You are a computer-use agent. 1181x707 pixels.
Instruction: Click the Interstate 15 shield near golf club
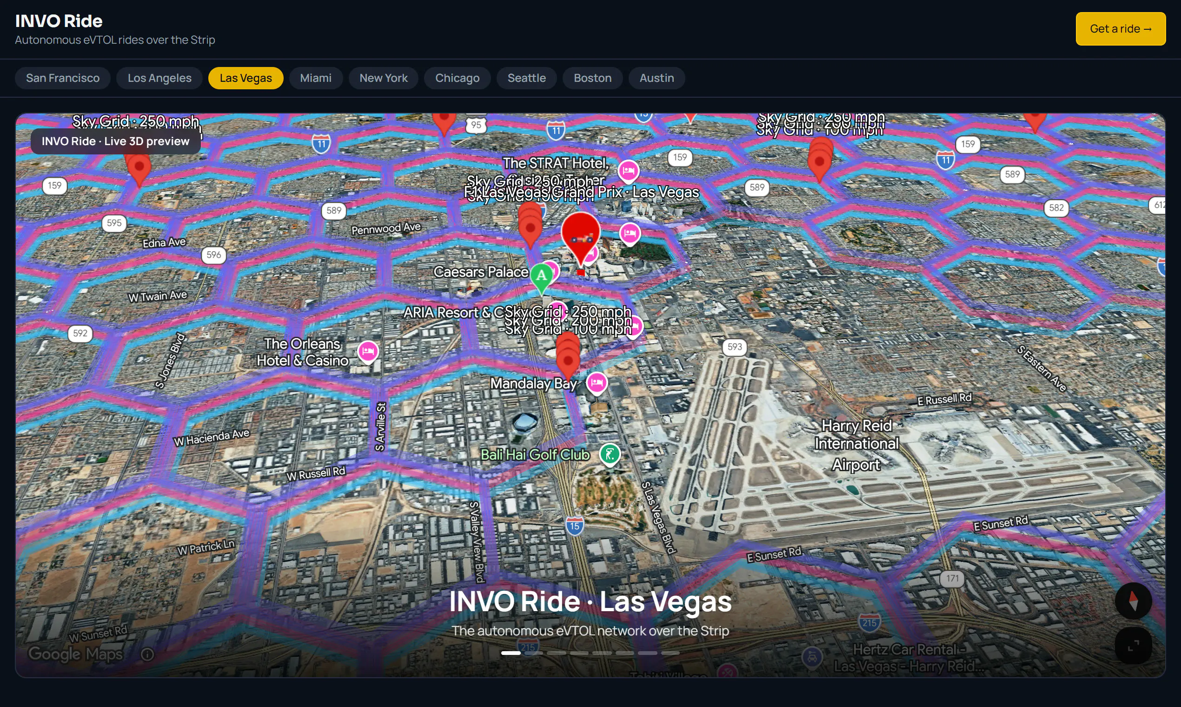[575, 526]
